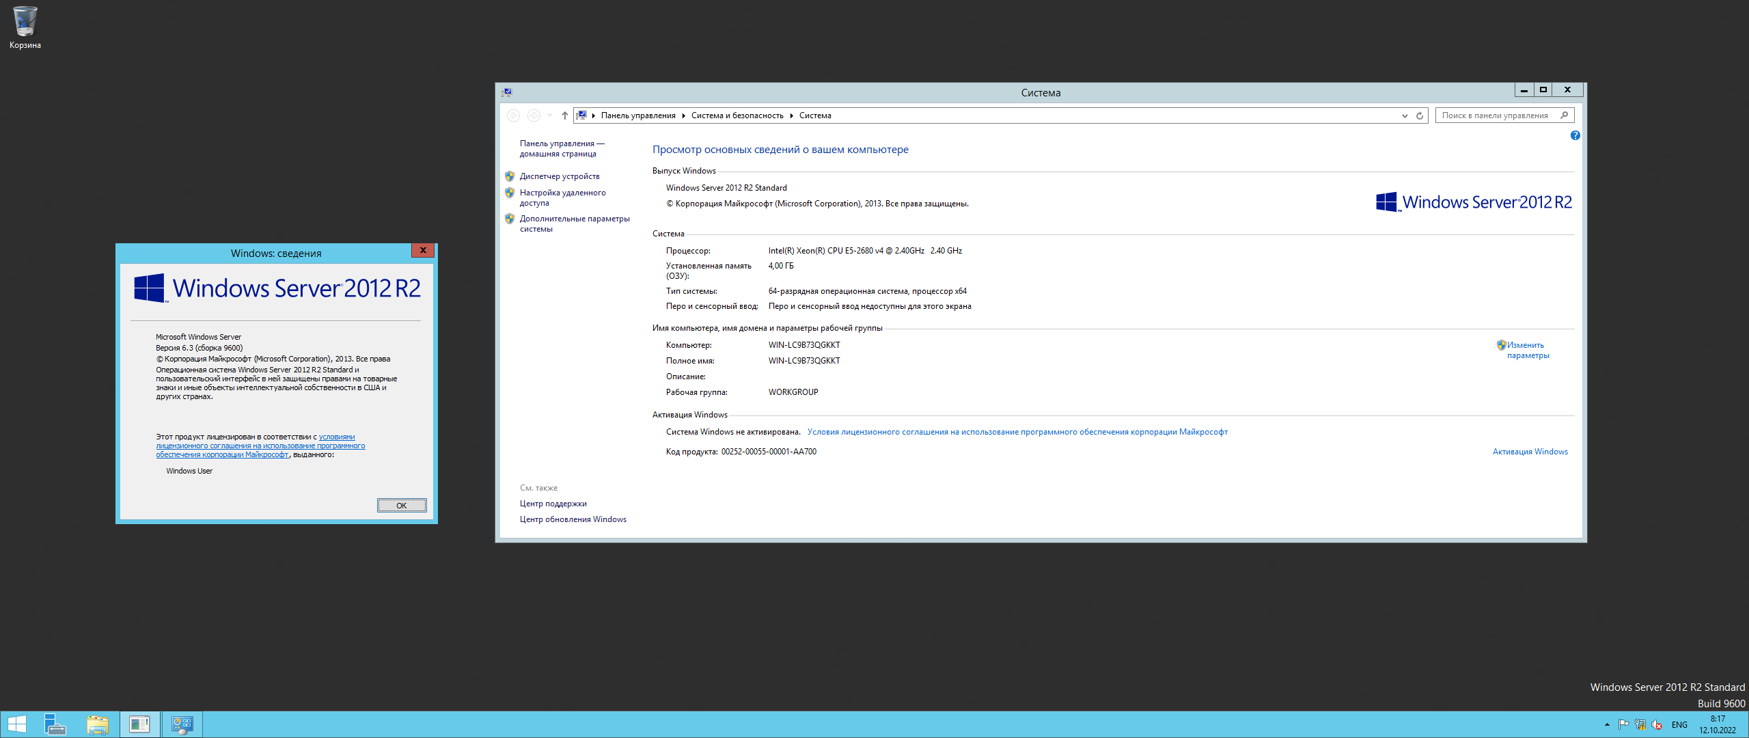Click the Система window title bar icon
Image resolution: width=1749 pixels, height=738 pixels.
pos(506,92)
